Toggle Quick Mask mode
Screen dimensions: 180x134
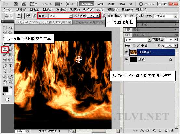click(8, 100)
